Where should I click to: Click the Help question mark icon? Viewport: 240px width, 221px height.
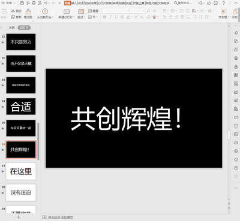(224, 3)
